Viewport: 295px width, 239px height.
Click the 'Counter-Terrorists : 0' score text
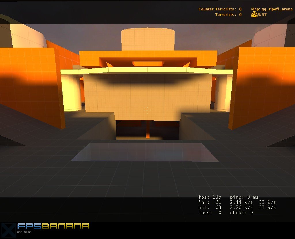(x=220, y=9)
